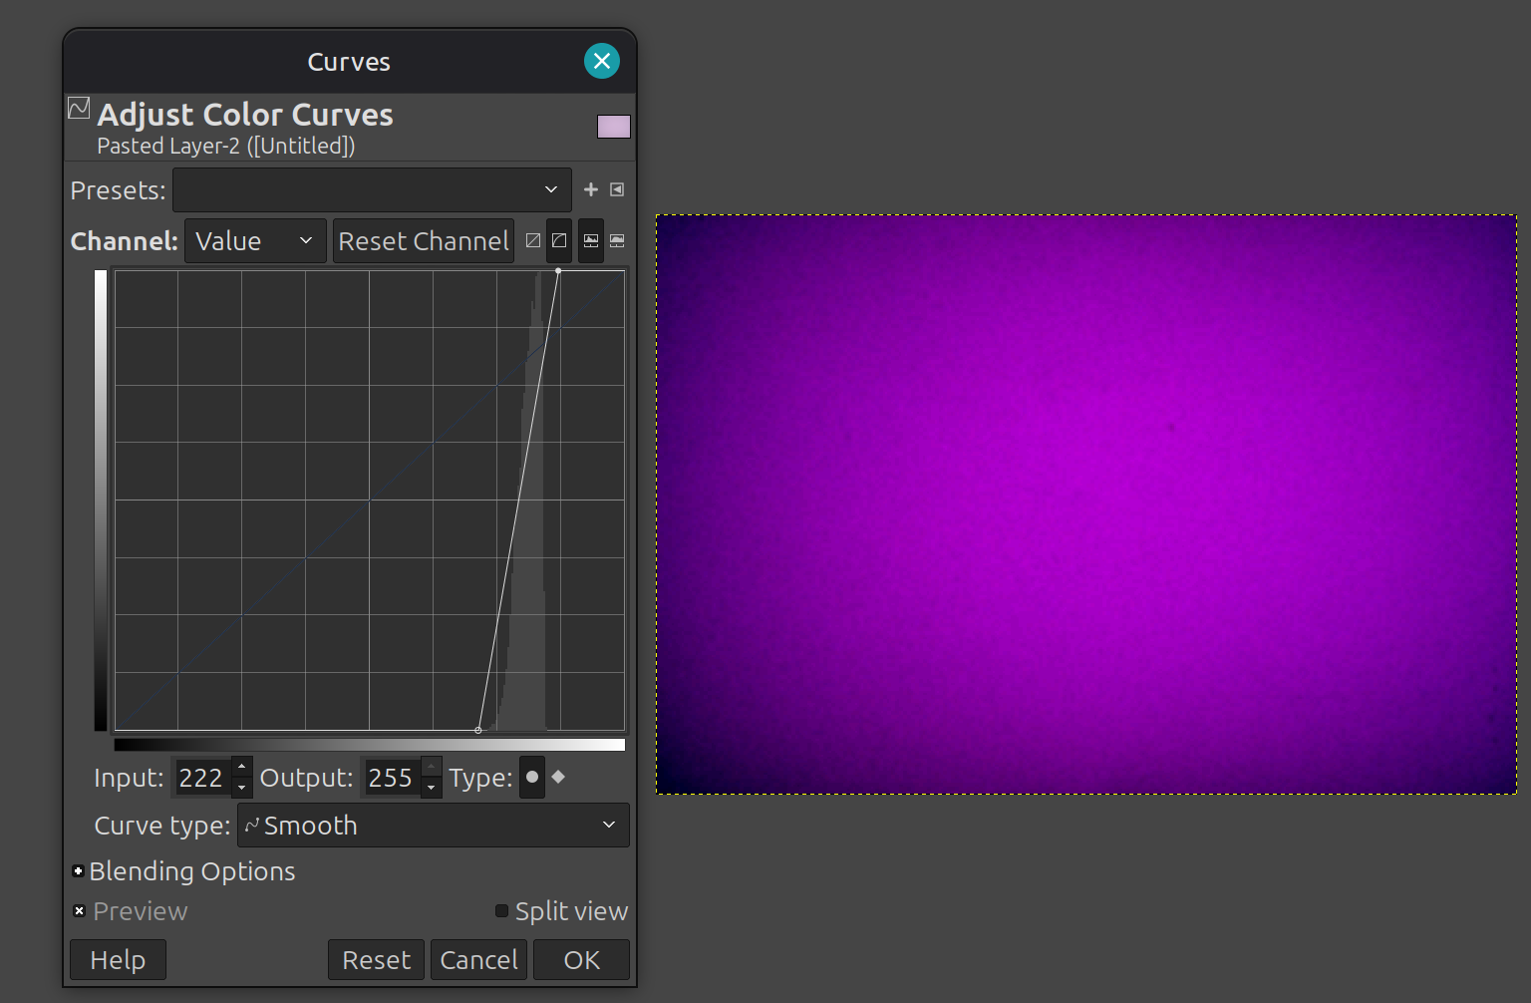Switch to linear light curve adjustment icon
1531x1003 pixels.
(x=533, y=240)
